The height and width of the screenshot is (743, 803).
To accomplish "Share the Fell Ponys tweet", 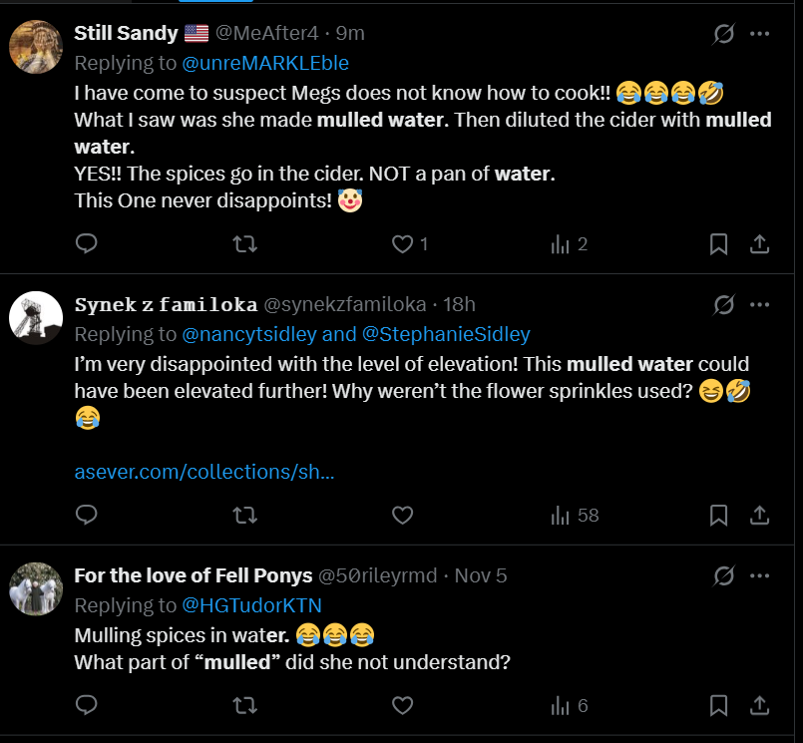I will [x=758, y=706].
